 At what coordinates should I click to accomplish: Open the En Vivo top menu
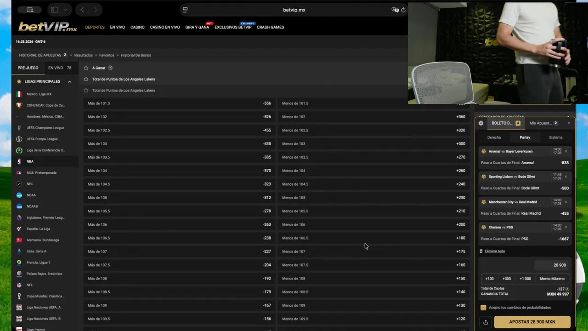click(x=117, y=27)
